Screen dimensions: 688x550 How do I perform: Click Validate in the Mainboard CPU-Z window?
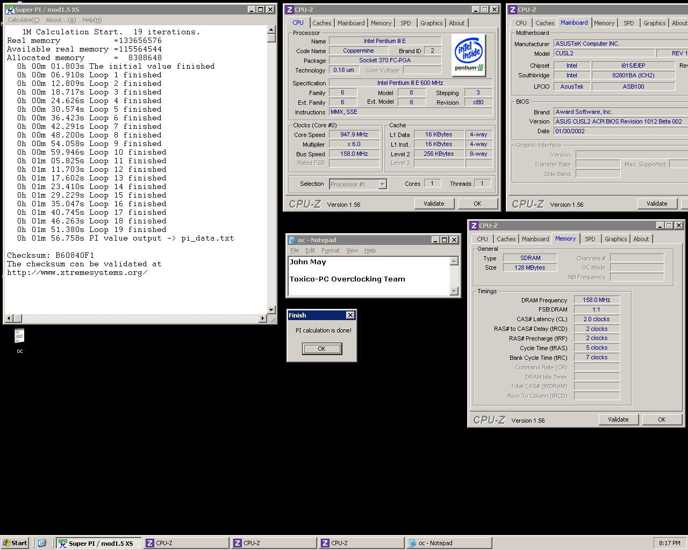point(657,204)
